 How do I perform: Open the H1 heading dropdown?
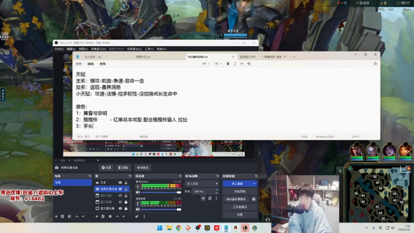pyautogui.click(x=206, y=64)
